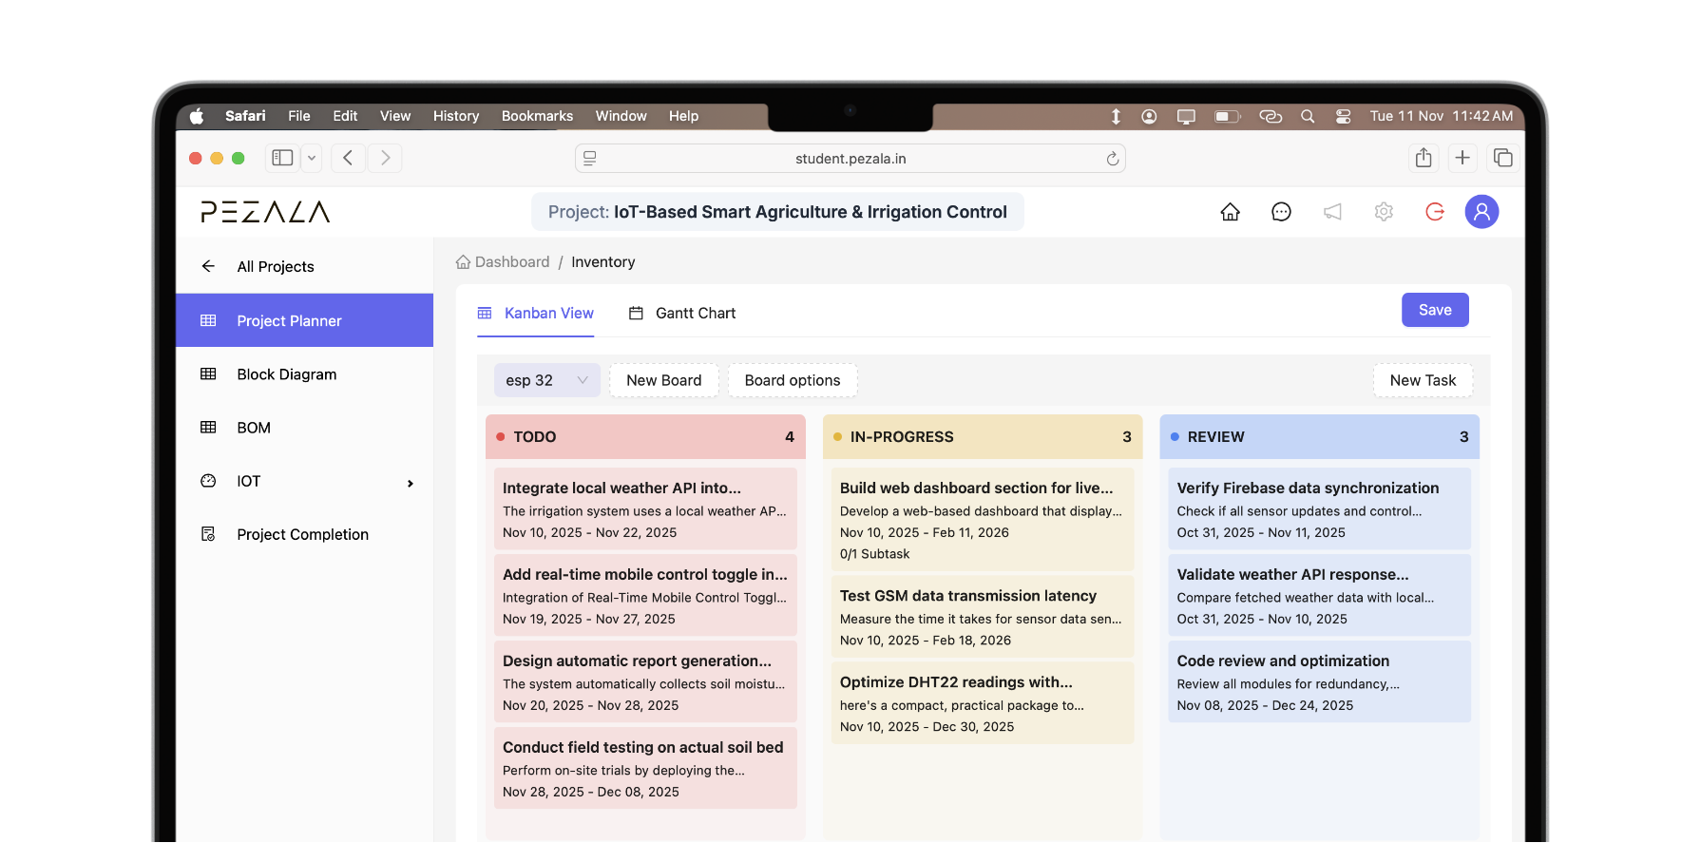Screen dimensions: 1701x843
Task: Click the Save button
Action: point(1434,310)
